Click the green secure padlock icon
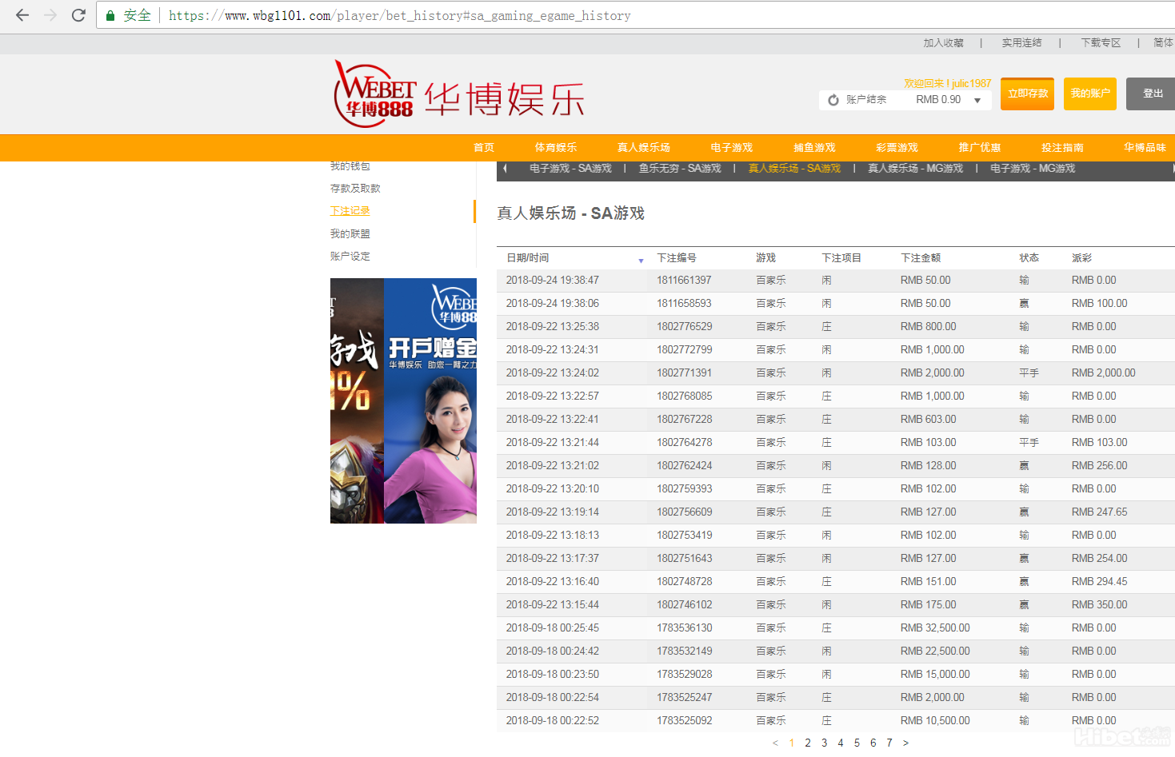 pos(111,16)
